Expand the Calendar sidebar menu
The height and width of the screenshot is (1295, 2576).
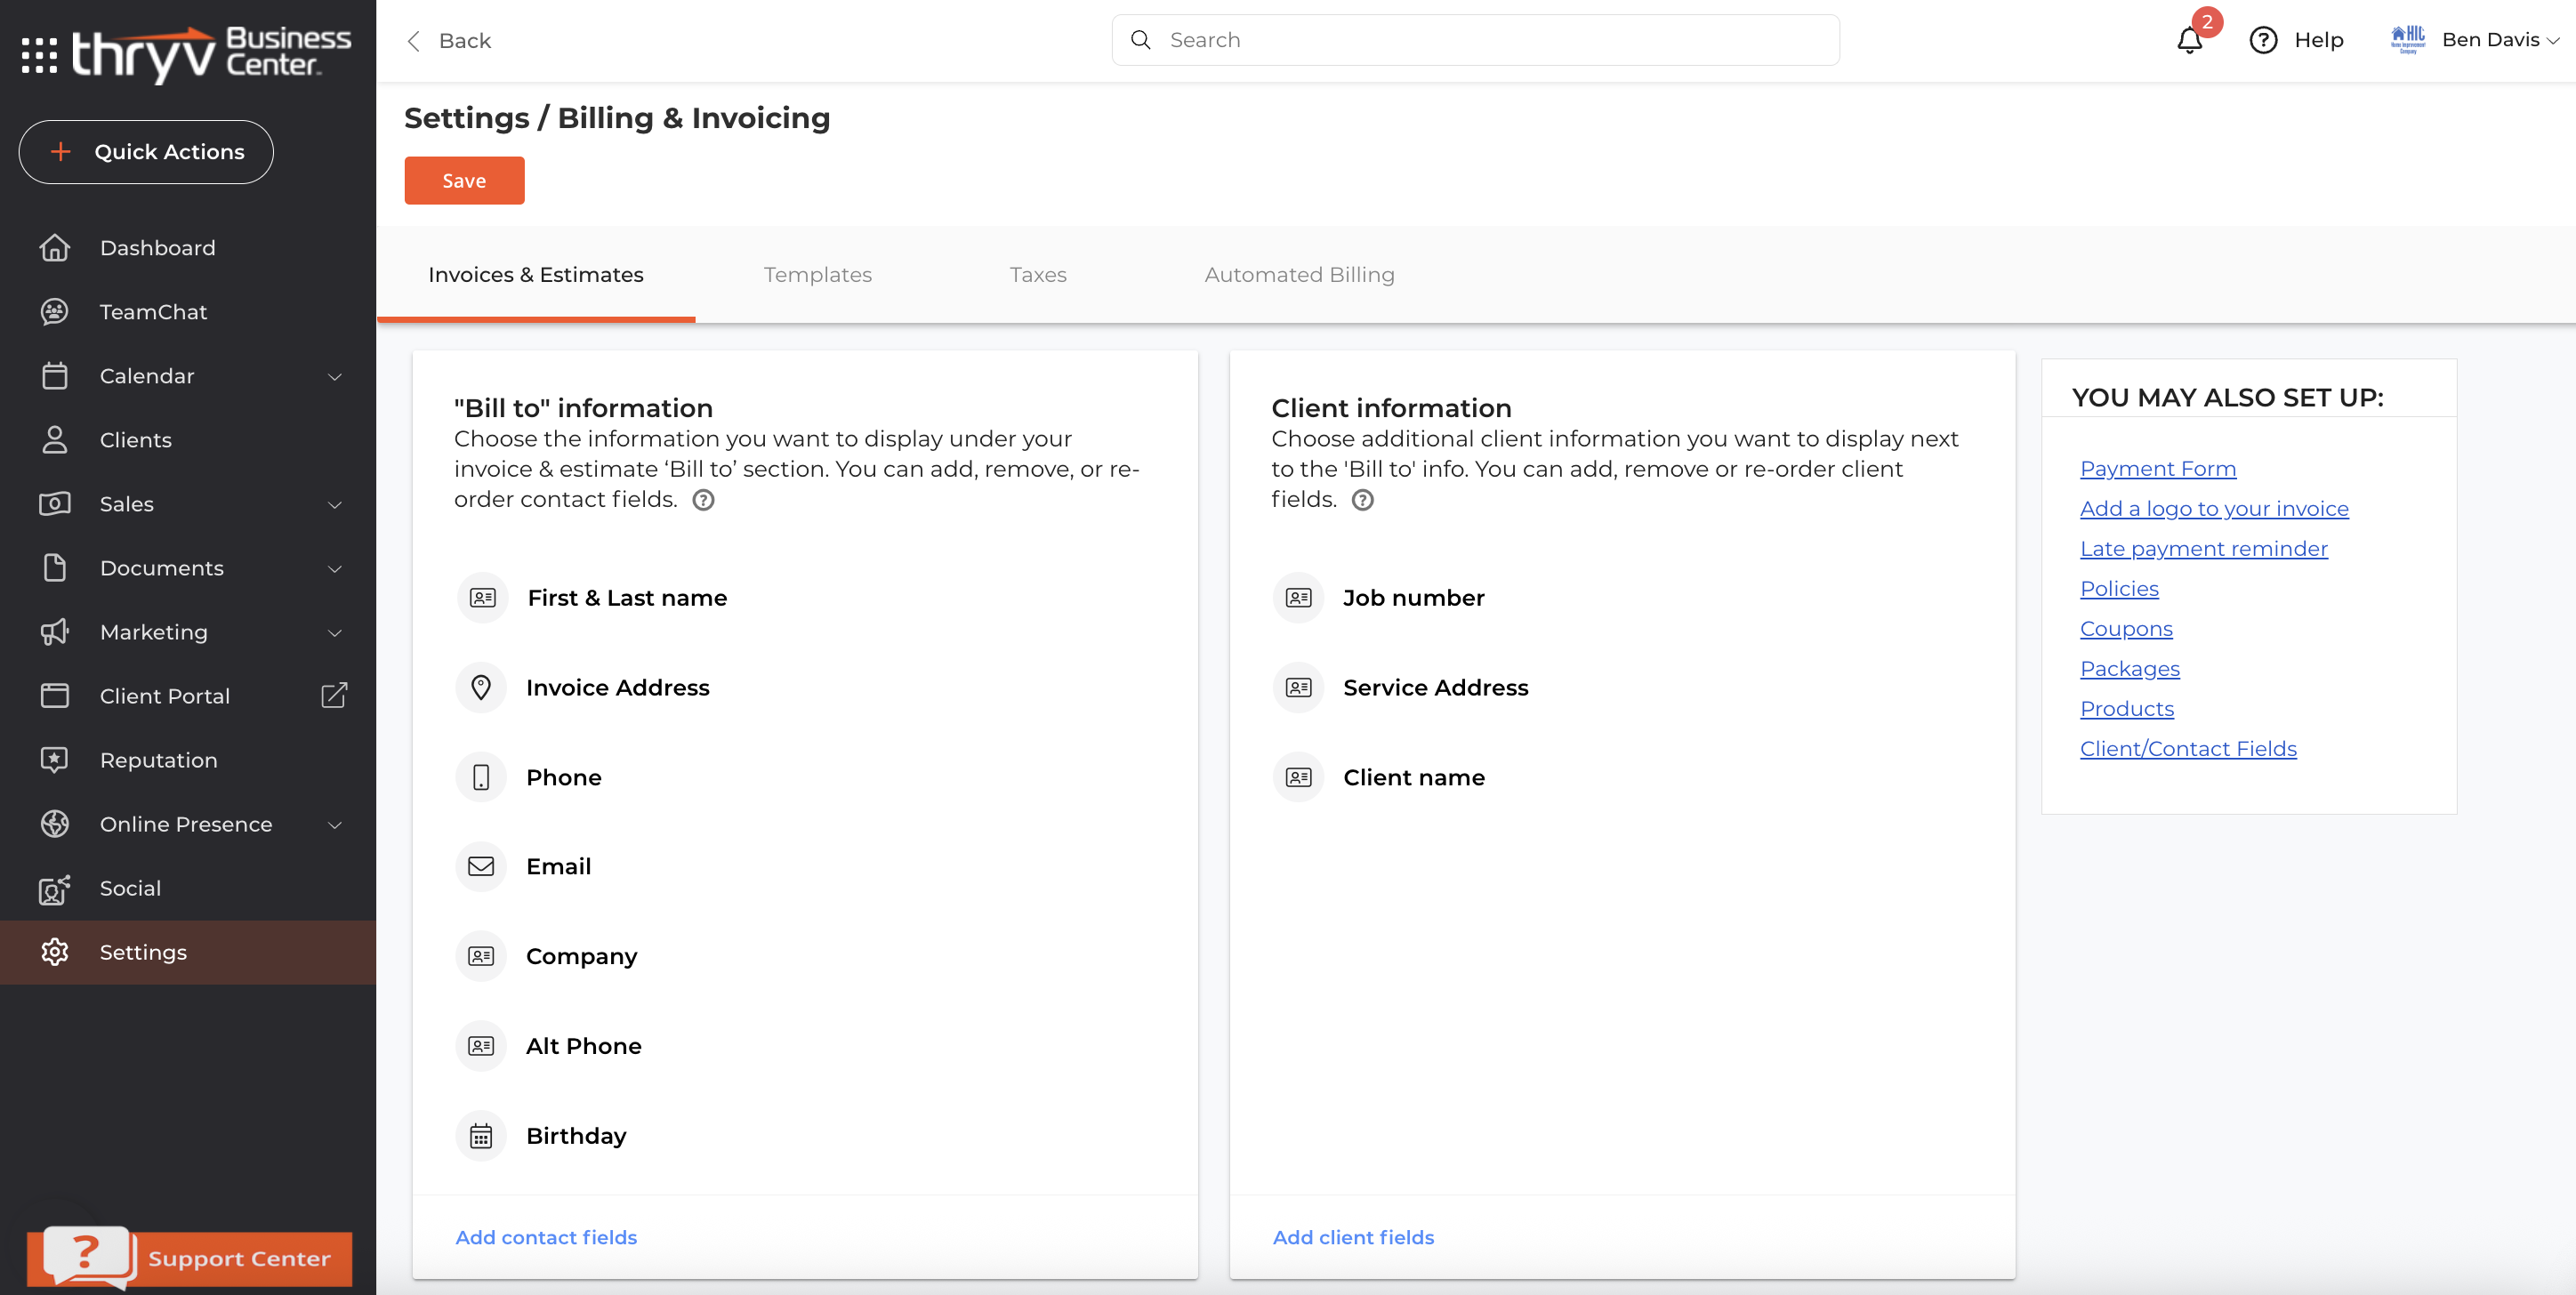point(335,377)
